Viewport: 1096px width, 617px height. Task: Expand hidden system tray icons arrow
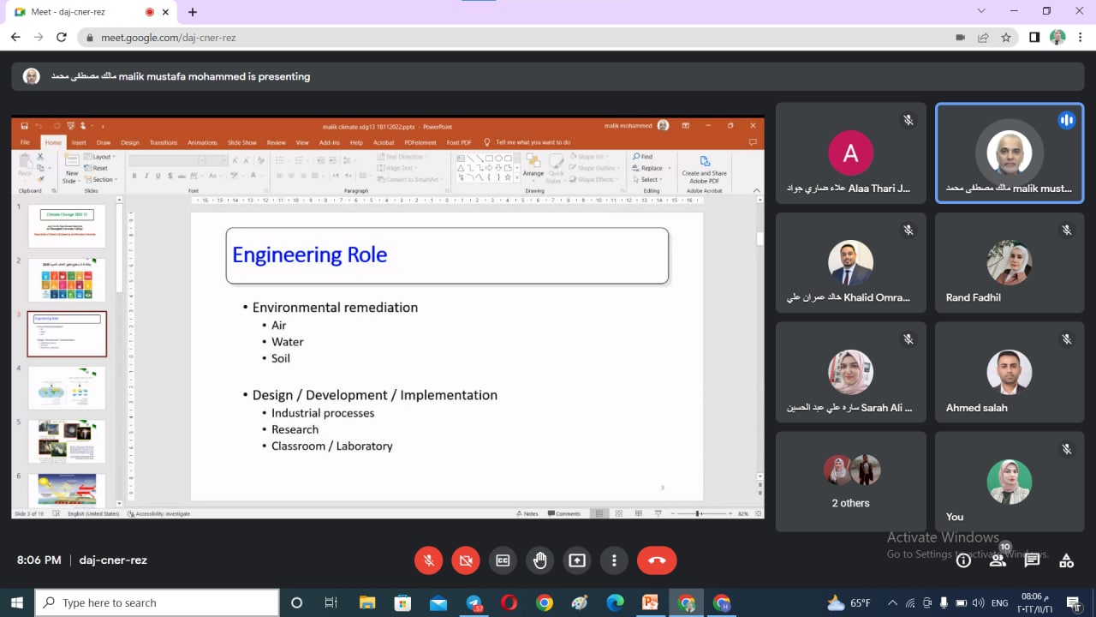coord(892,602)
